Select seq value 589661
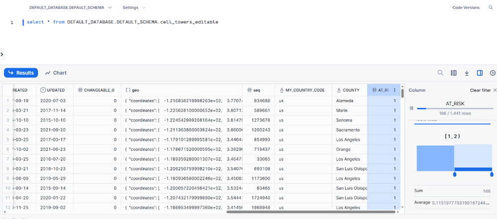Viewport: 497px width, 219px height. click(259, 110)
